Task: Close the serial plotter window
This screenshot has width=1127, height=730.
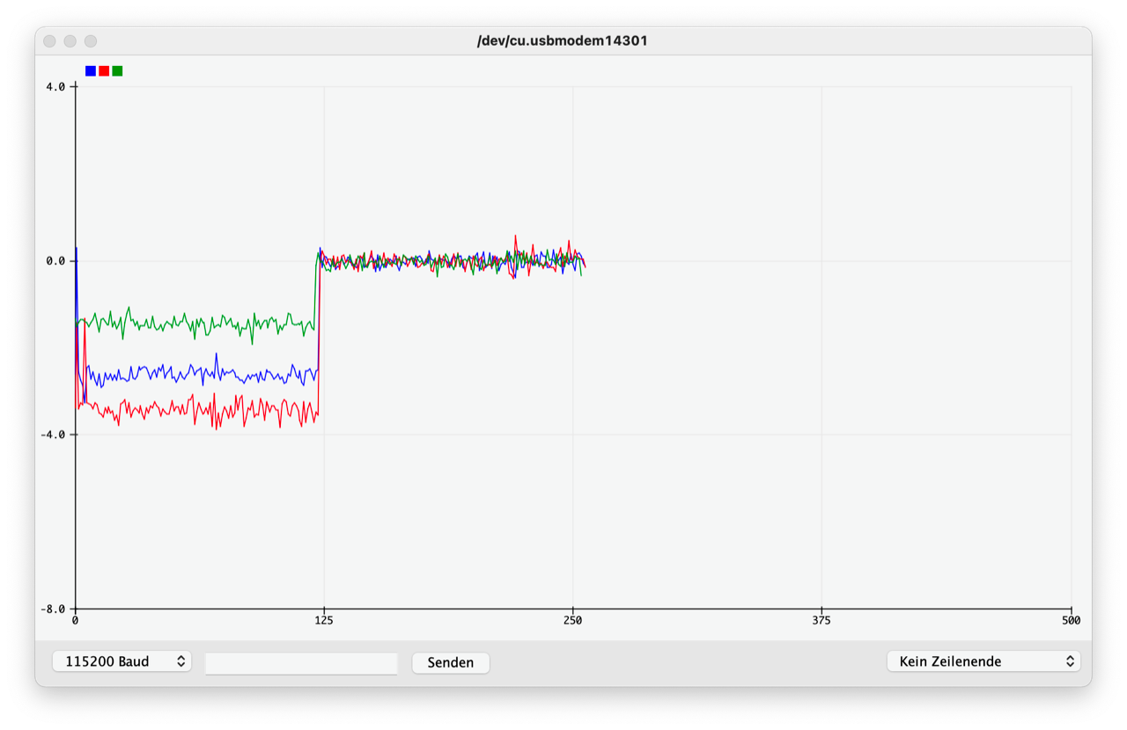Action: [50, 41]
